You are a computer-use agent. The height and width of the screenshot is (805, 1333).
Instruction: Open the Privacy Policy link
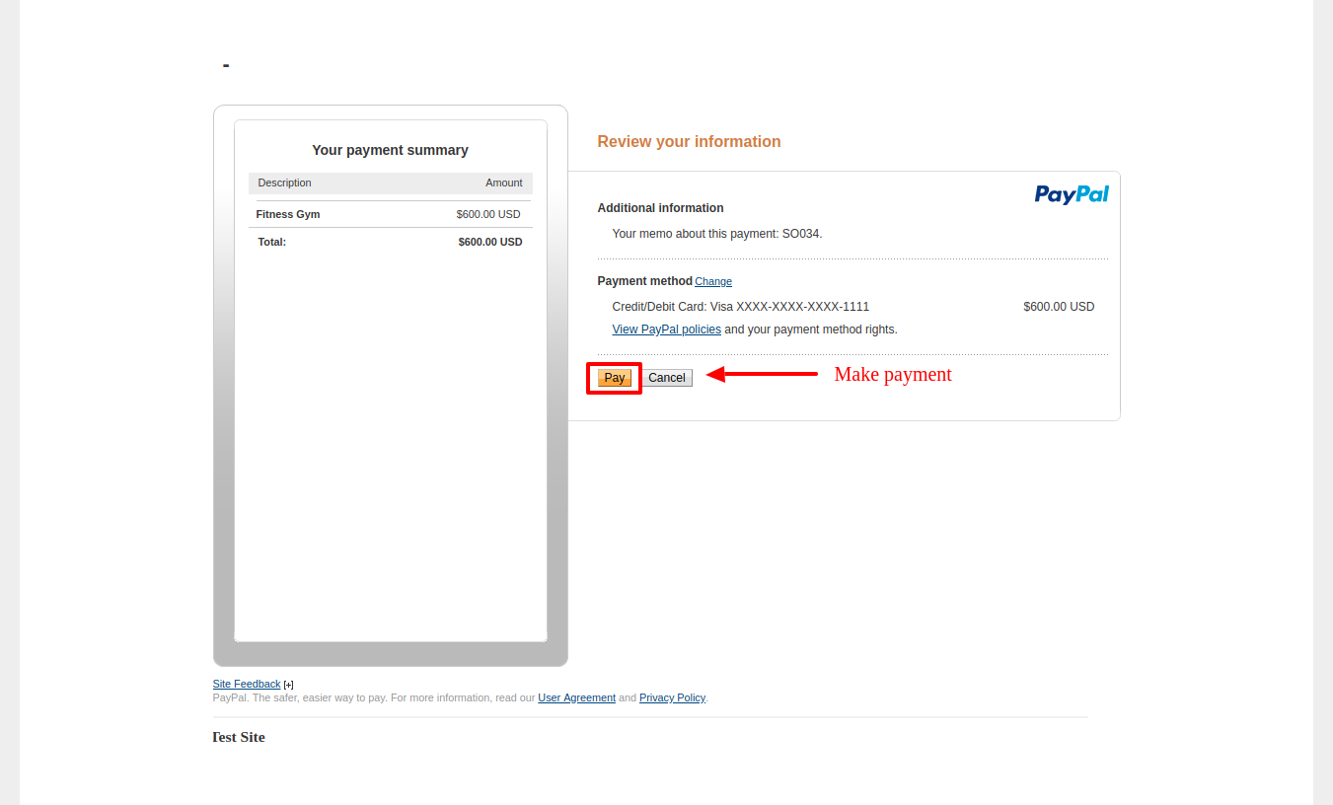pos(673,697)
